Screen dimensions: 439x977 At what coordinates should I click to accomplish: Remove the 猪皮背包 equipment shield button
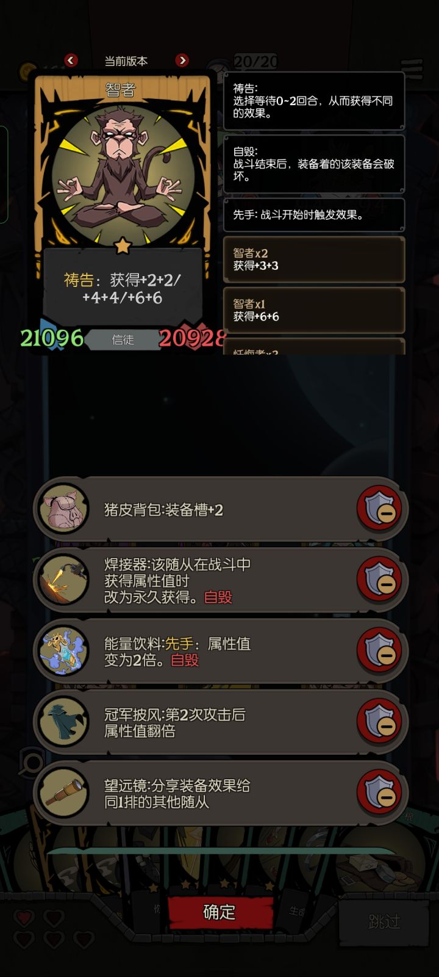coord(380,509)
